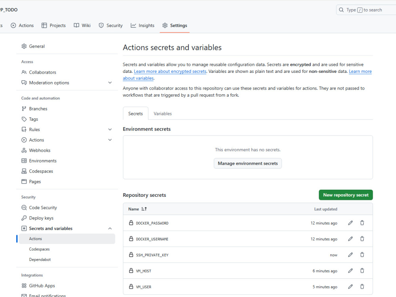Open the Security tab
This screenshot has height=297, width=396.
click(x=110, y=25)
